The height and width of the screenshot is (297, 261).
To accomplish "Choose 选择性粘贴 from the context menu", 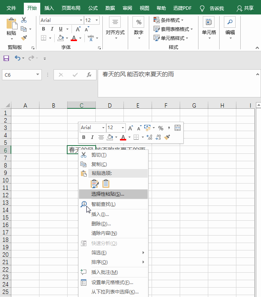I will click(x=108, y=194).
